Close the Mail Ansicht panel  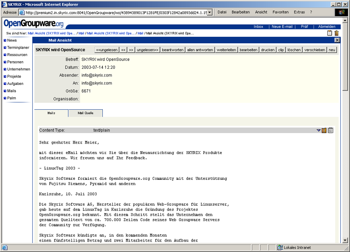click(x=337, y=40)
